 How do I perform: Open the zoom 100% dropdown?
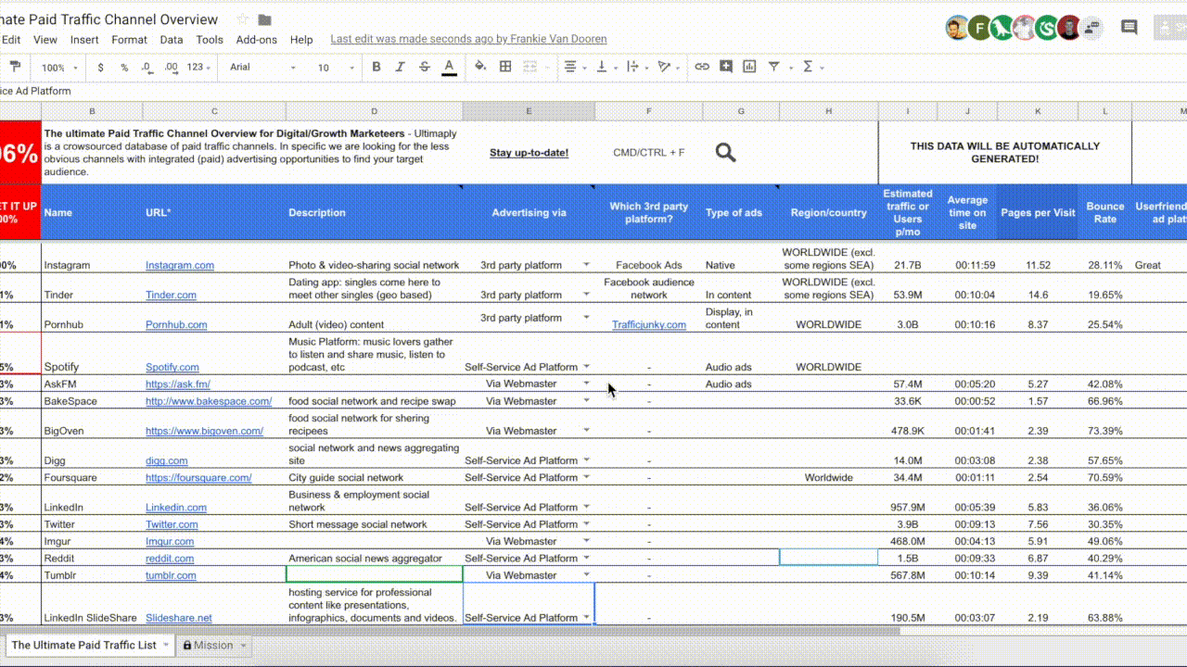[60, 68]
